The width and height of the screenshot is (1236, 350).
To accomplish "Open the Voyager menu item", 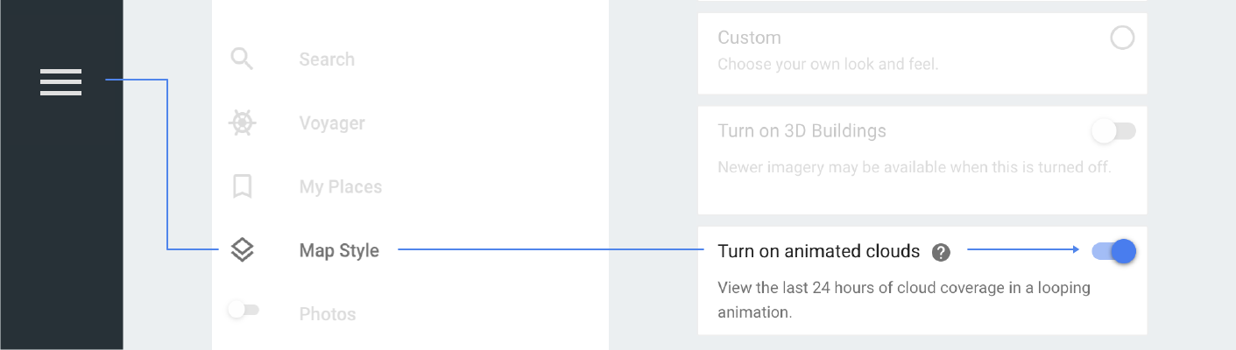I will 331,123.
